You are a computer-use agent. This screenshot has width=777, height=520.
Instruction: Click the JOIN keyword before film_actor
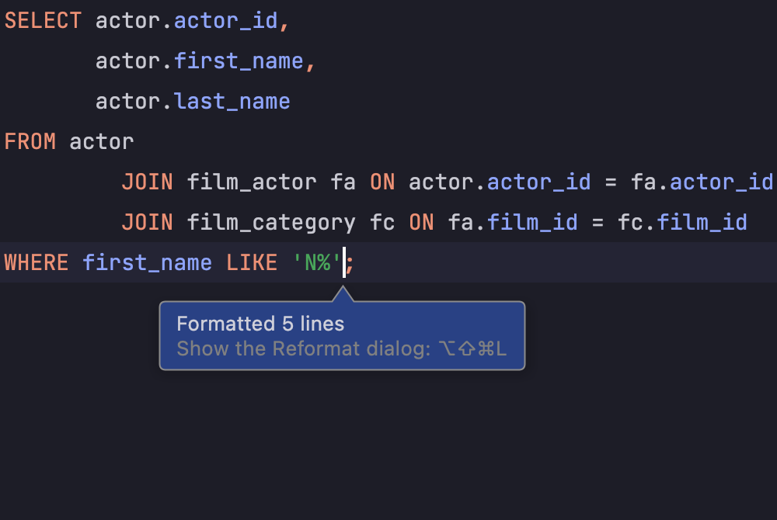(x=147, y=182)
